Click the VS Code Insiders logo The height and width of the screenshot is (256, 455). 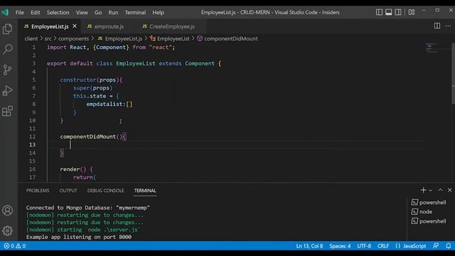pyautogui.click(x=5, y=12)
